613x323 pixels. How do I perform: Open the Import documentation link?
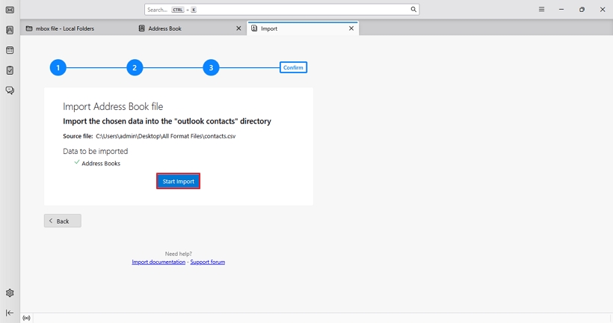(x=158, y=262)
